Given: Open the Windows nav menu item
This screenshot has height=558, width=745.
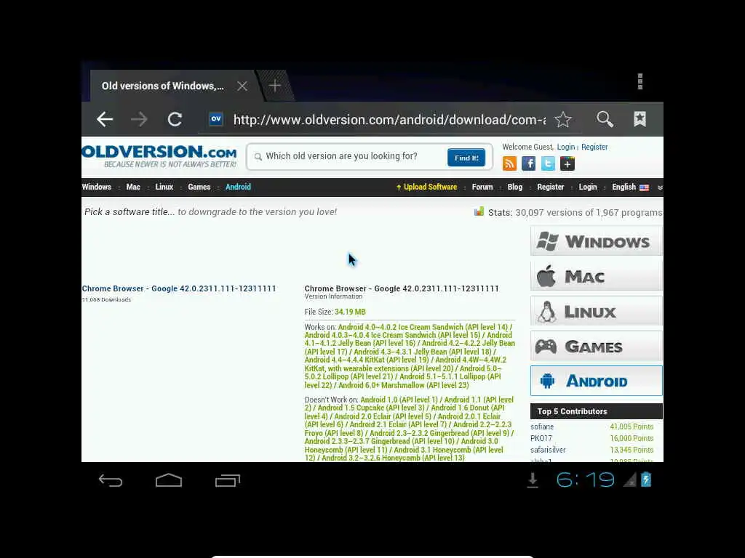Looking at the screenshot, I should click(97, 187).
